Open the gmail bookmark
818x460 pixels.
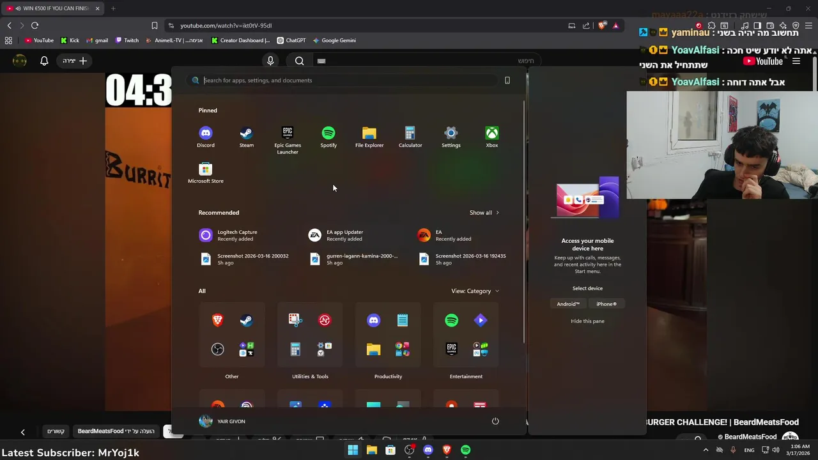(96, 40)
